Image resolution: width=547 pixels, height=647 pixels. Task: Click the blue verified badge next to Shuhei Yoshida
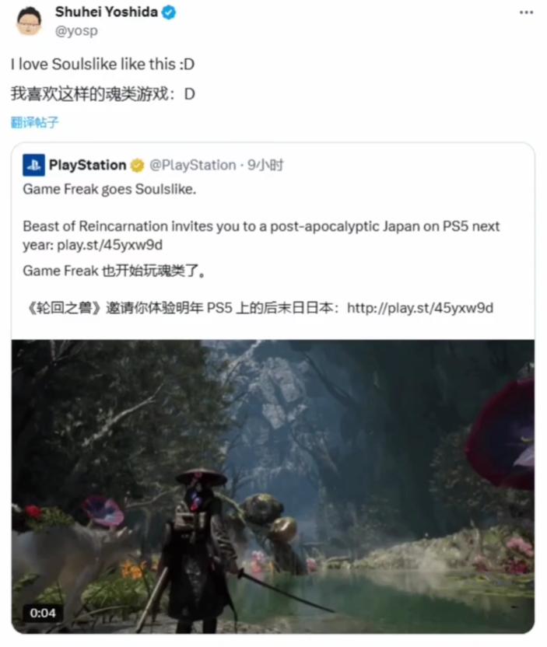(168, 12)
